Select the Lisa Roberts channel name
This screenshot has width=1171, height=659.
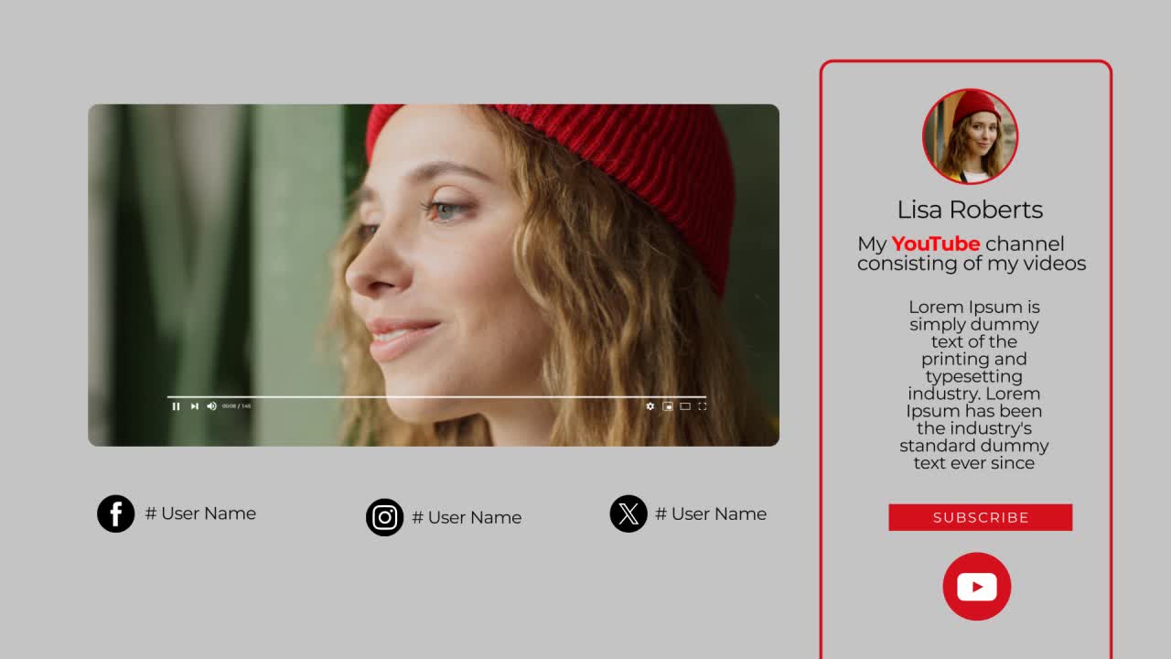(970, 209)
